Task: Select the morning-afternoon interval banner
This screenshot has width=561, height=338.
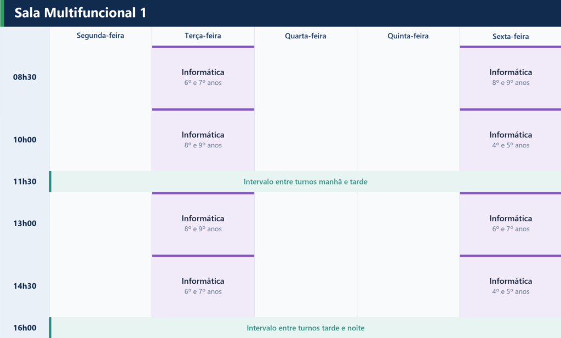Action: (x=305, y=181)
